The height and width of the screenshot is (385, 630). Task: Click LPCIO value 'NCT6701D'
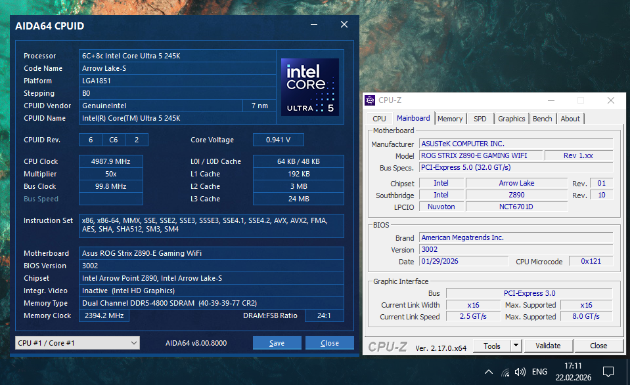pyautogui.click(x=517, y=207)
